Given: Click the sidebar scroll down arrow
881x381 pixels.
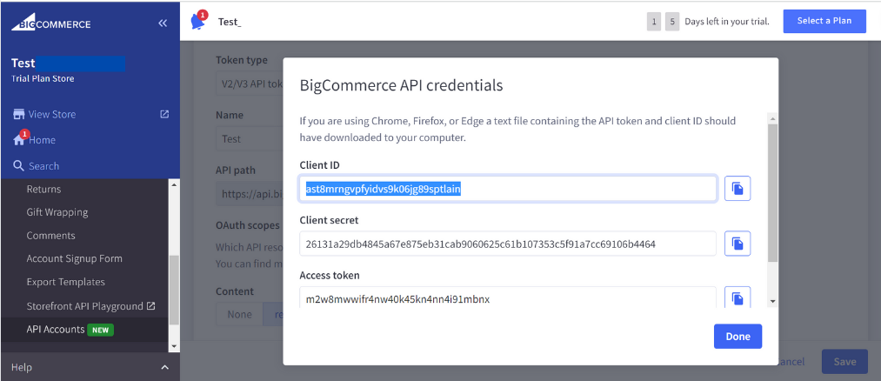Looking at the screenshot, I should [x=174, y=346].
